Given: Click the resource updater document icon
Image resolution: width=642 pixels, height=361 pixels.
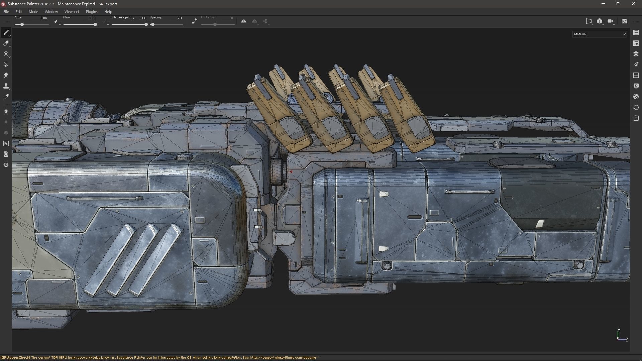Looking at the screenshot, I should pyautogui.click(x=6, y=154).
